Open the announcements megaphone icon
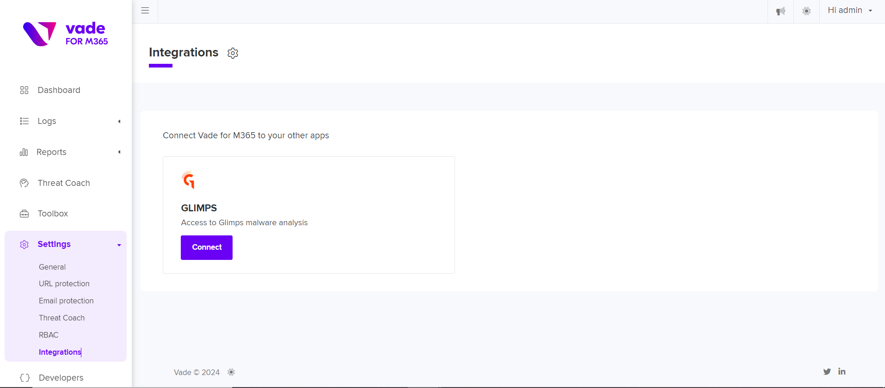The height and width of the screenshot is (388, 885). pos(781,11)
